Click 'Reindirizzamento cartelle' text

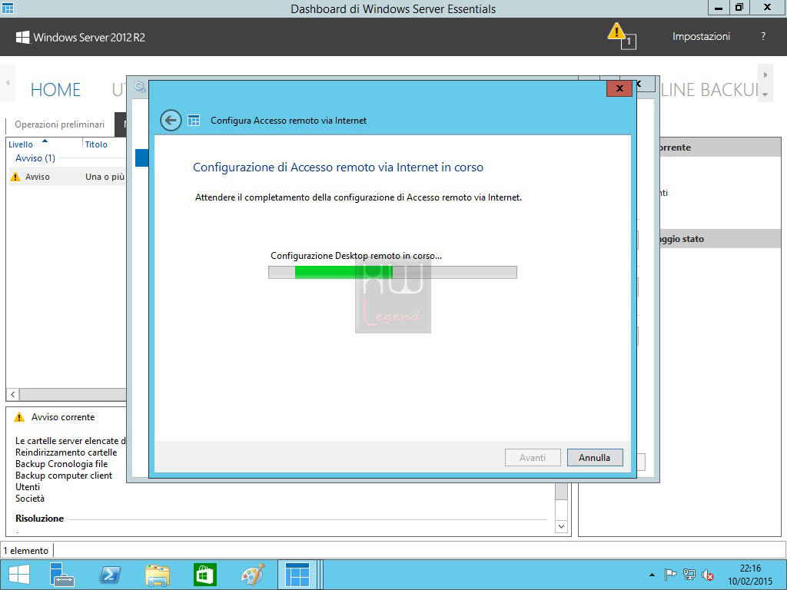pyautogui.click(x=66, y=452)
